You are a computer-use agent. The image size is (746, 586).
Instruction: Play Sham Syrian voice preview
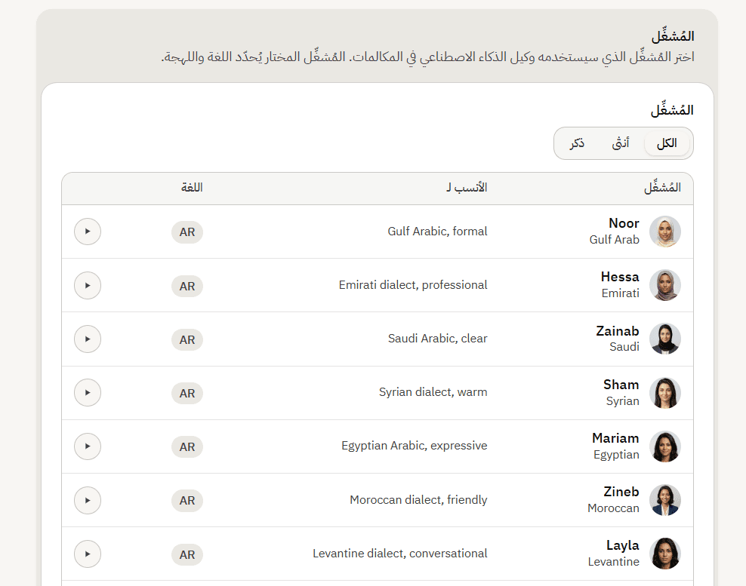click(x=88, y=393)
